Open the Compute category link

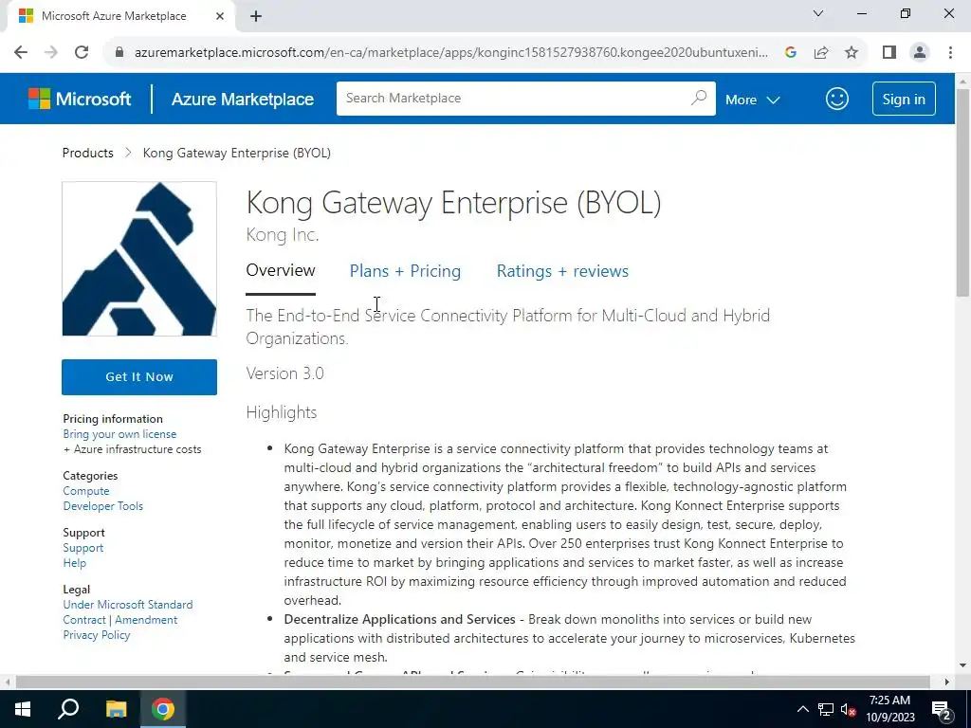[x=86, y=491]
